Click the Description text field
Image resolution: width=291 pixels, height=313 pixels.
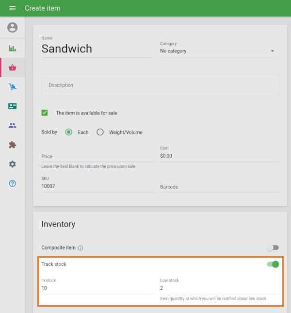pyautogui.click(x=160, y=85)
